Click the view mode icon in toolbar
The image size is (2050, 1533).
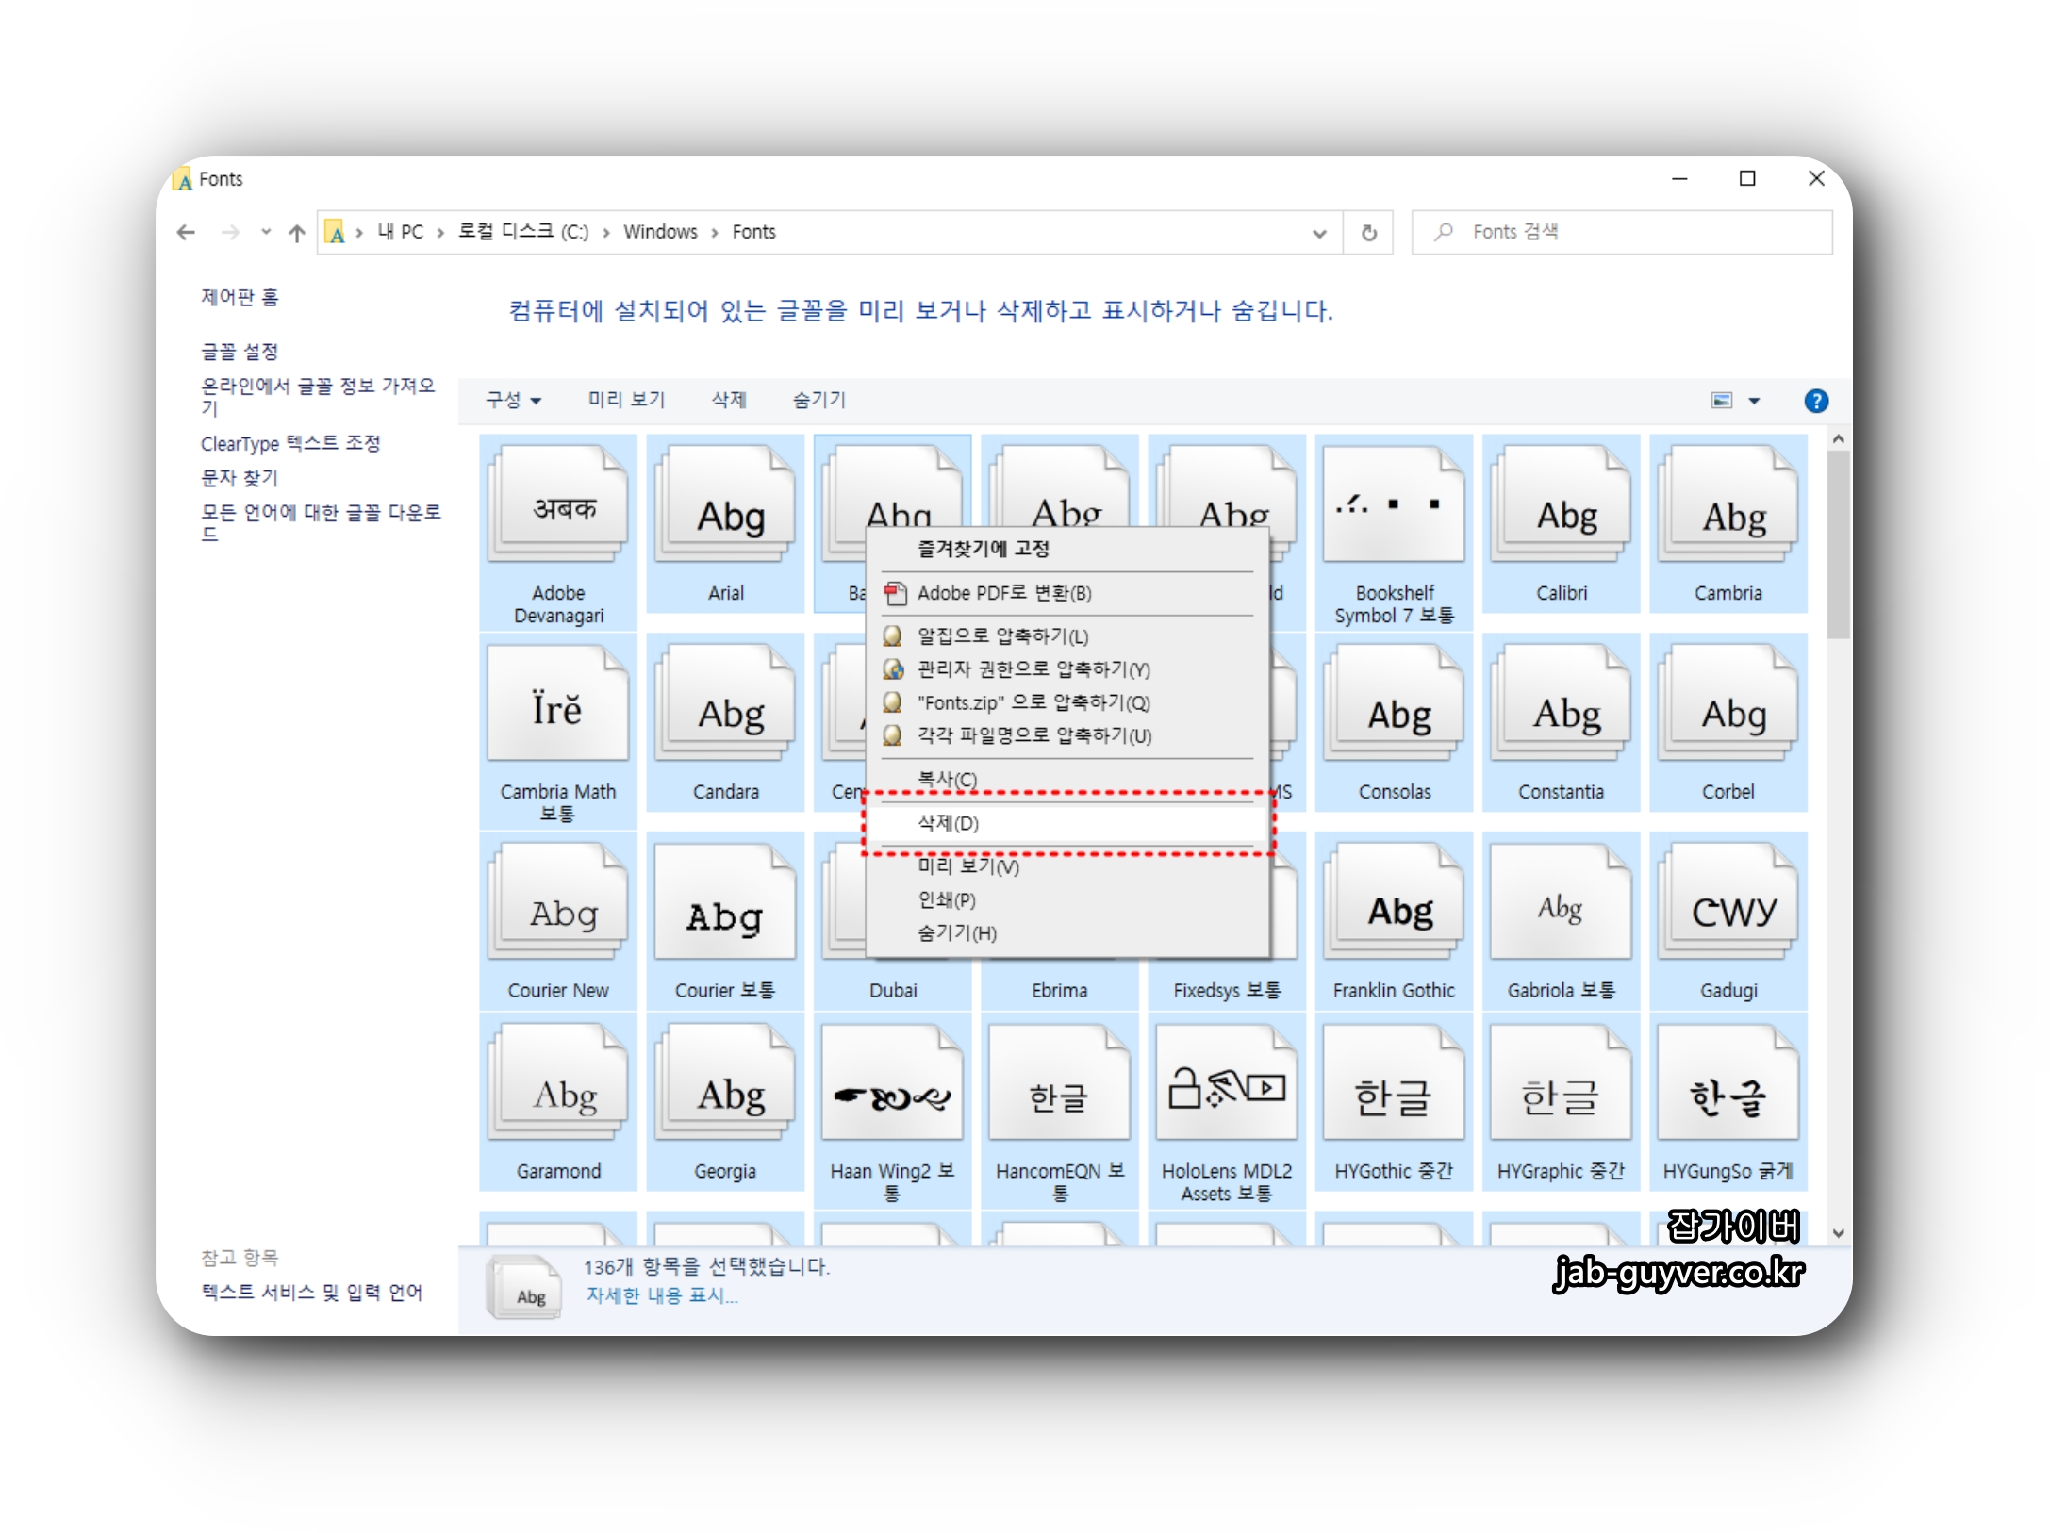pyautogui.click(x=1721, y=401)
